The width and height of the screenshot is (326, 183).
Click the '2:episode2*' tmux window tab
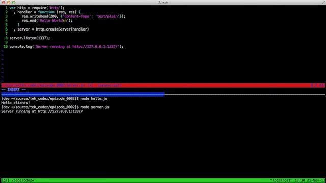click(22, 180)
